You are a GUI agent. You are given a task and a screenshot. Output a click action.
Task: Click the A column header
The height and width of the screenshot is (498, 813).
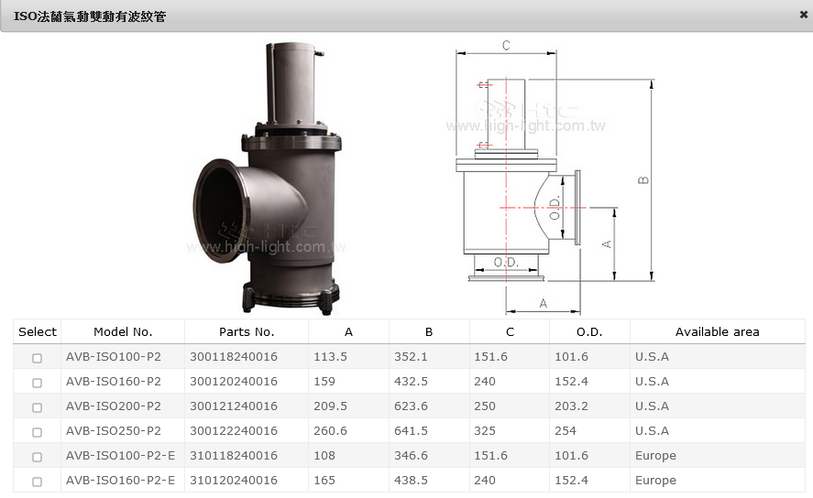pyautogui.click(x=348, y=331)
